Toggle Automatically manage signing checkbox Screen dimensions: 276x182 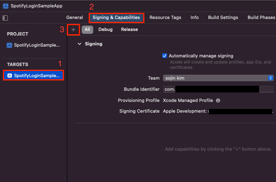point(165,56)
